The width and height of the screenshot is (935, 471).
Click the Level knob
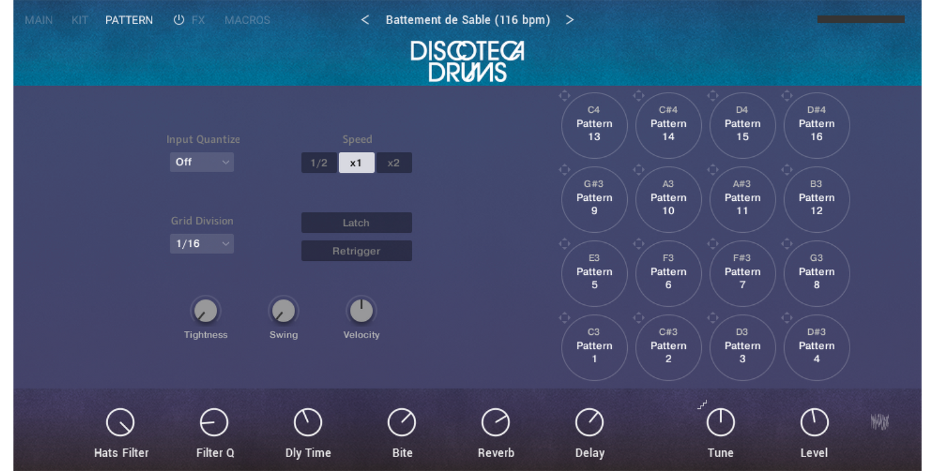point(814,422)
